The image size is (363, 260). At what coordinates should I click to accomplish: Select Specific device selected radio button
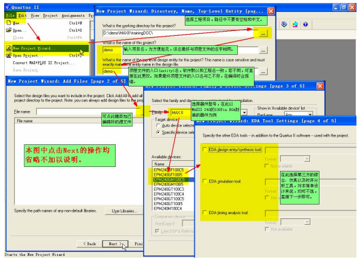[158, 132]
